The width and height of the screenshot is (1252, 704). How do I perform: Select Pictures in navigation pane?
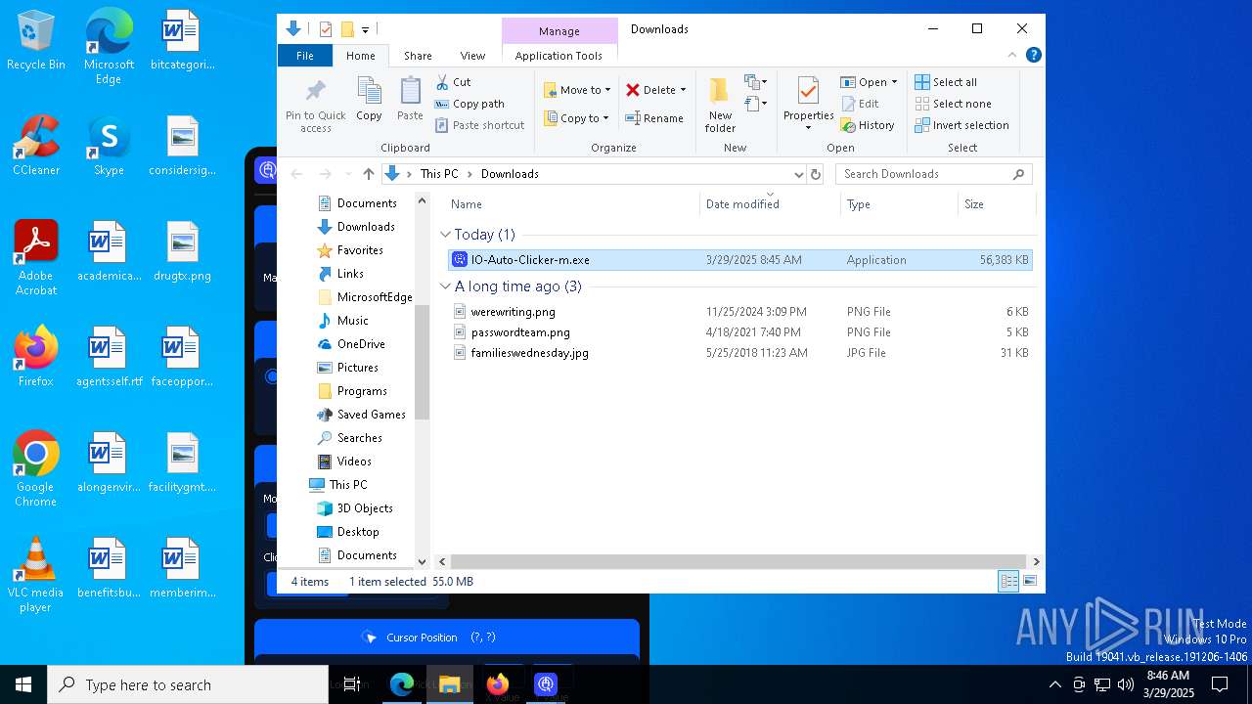coord(358,368)
